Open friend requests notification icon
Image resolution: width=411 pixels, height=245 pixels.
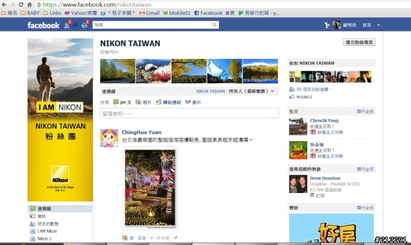tap(67, 25)
